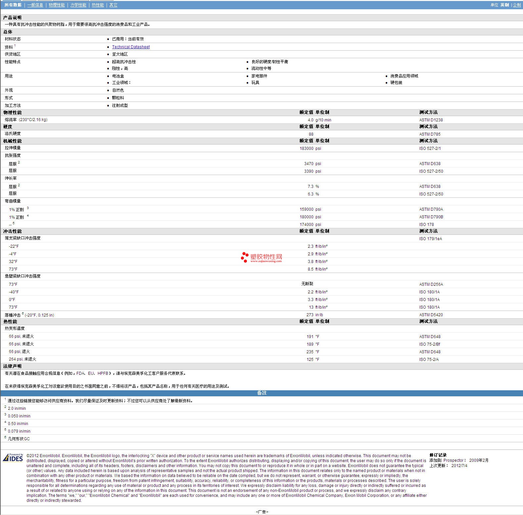523x515 pixels.
Task: Select the 其它 tab in top bar
Action: click(113, 5)
